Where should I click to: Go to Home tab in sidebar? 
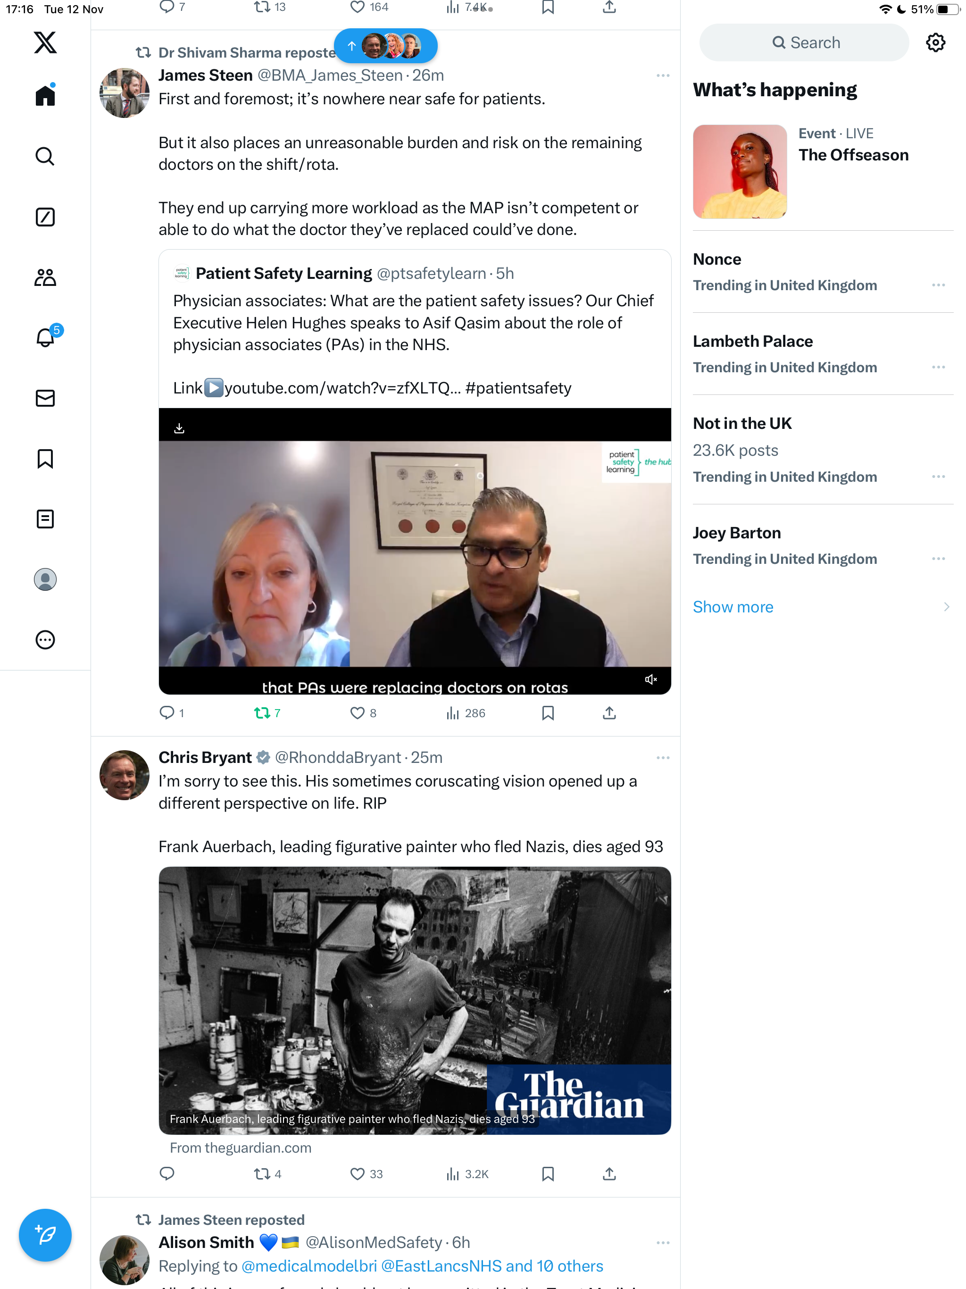(x=45, y=96)
